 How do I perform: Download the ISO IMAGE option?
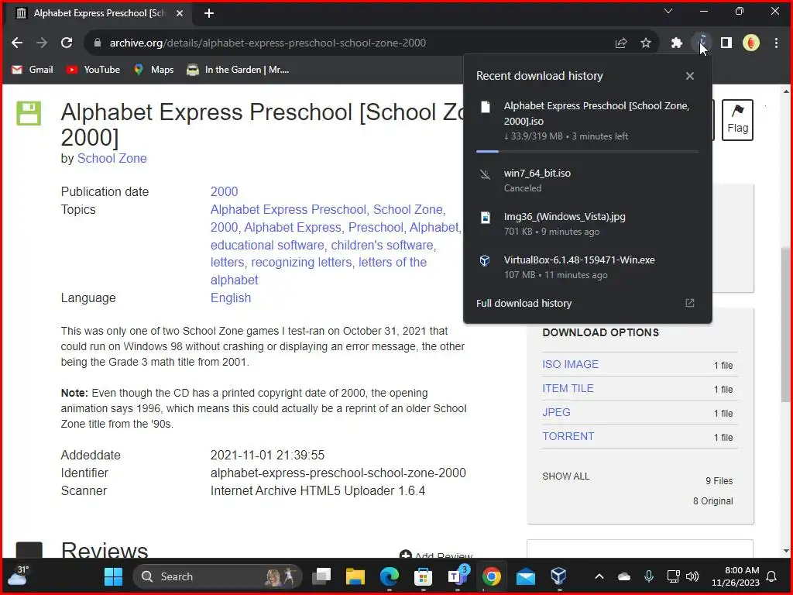click(571, 364)
